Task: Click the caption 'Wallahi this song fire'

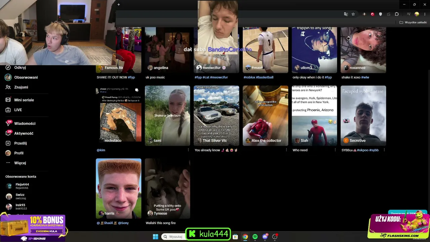Action: pos(161,223)
